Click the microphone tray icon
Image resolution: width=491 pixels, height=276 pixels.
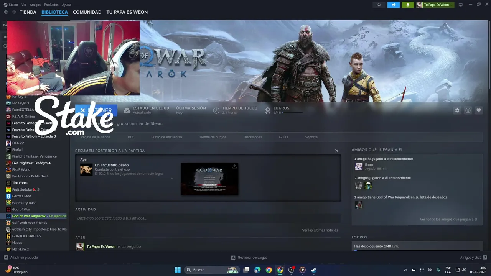point(438,270)
